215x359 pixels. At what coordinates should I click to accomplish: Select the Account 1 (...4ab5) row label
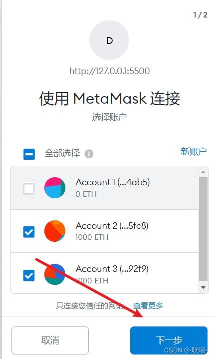(x=113, y=182)
